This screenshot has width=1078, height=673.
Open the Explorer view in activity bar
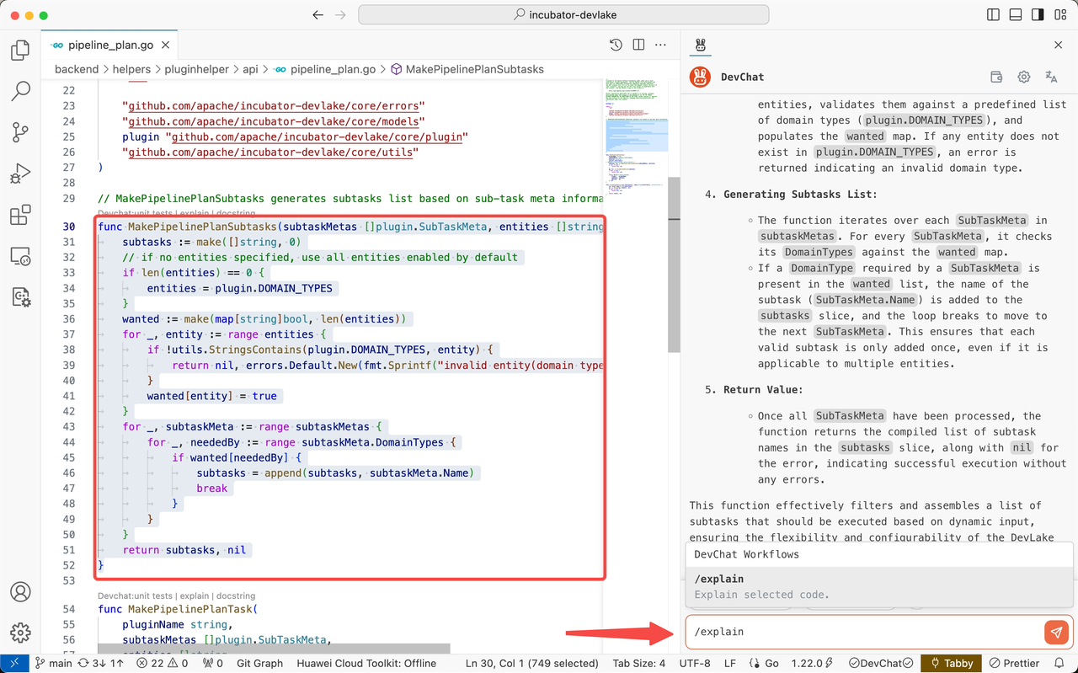[x=20, y=51]
